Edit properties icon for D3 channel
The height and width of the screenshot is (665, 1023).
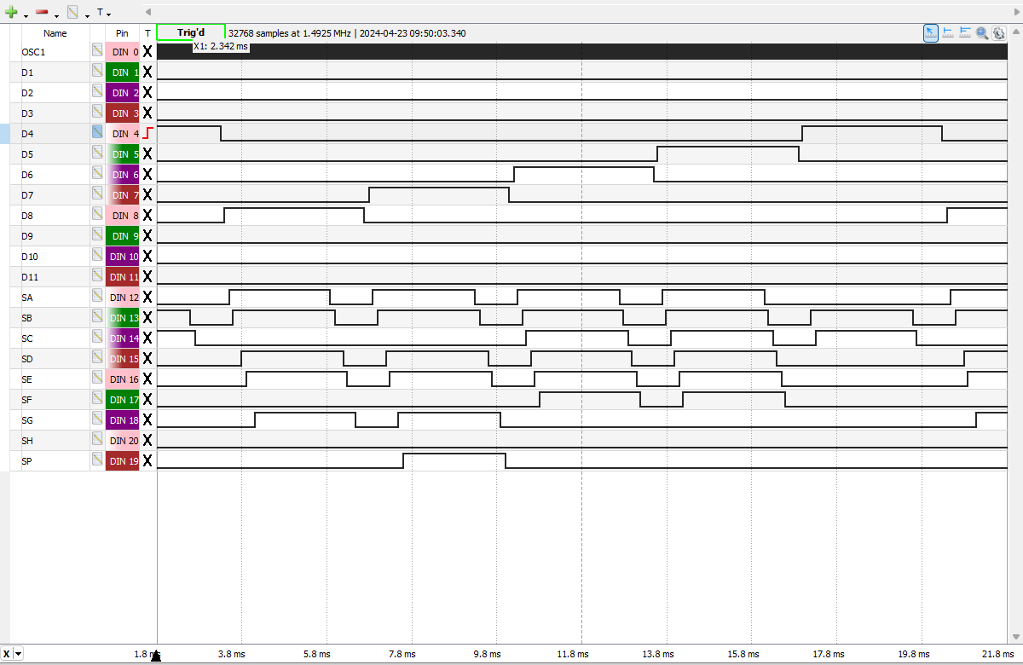click(x=97, y=113)
